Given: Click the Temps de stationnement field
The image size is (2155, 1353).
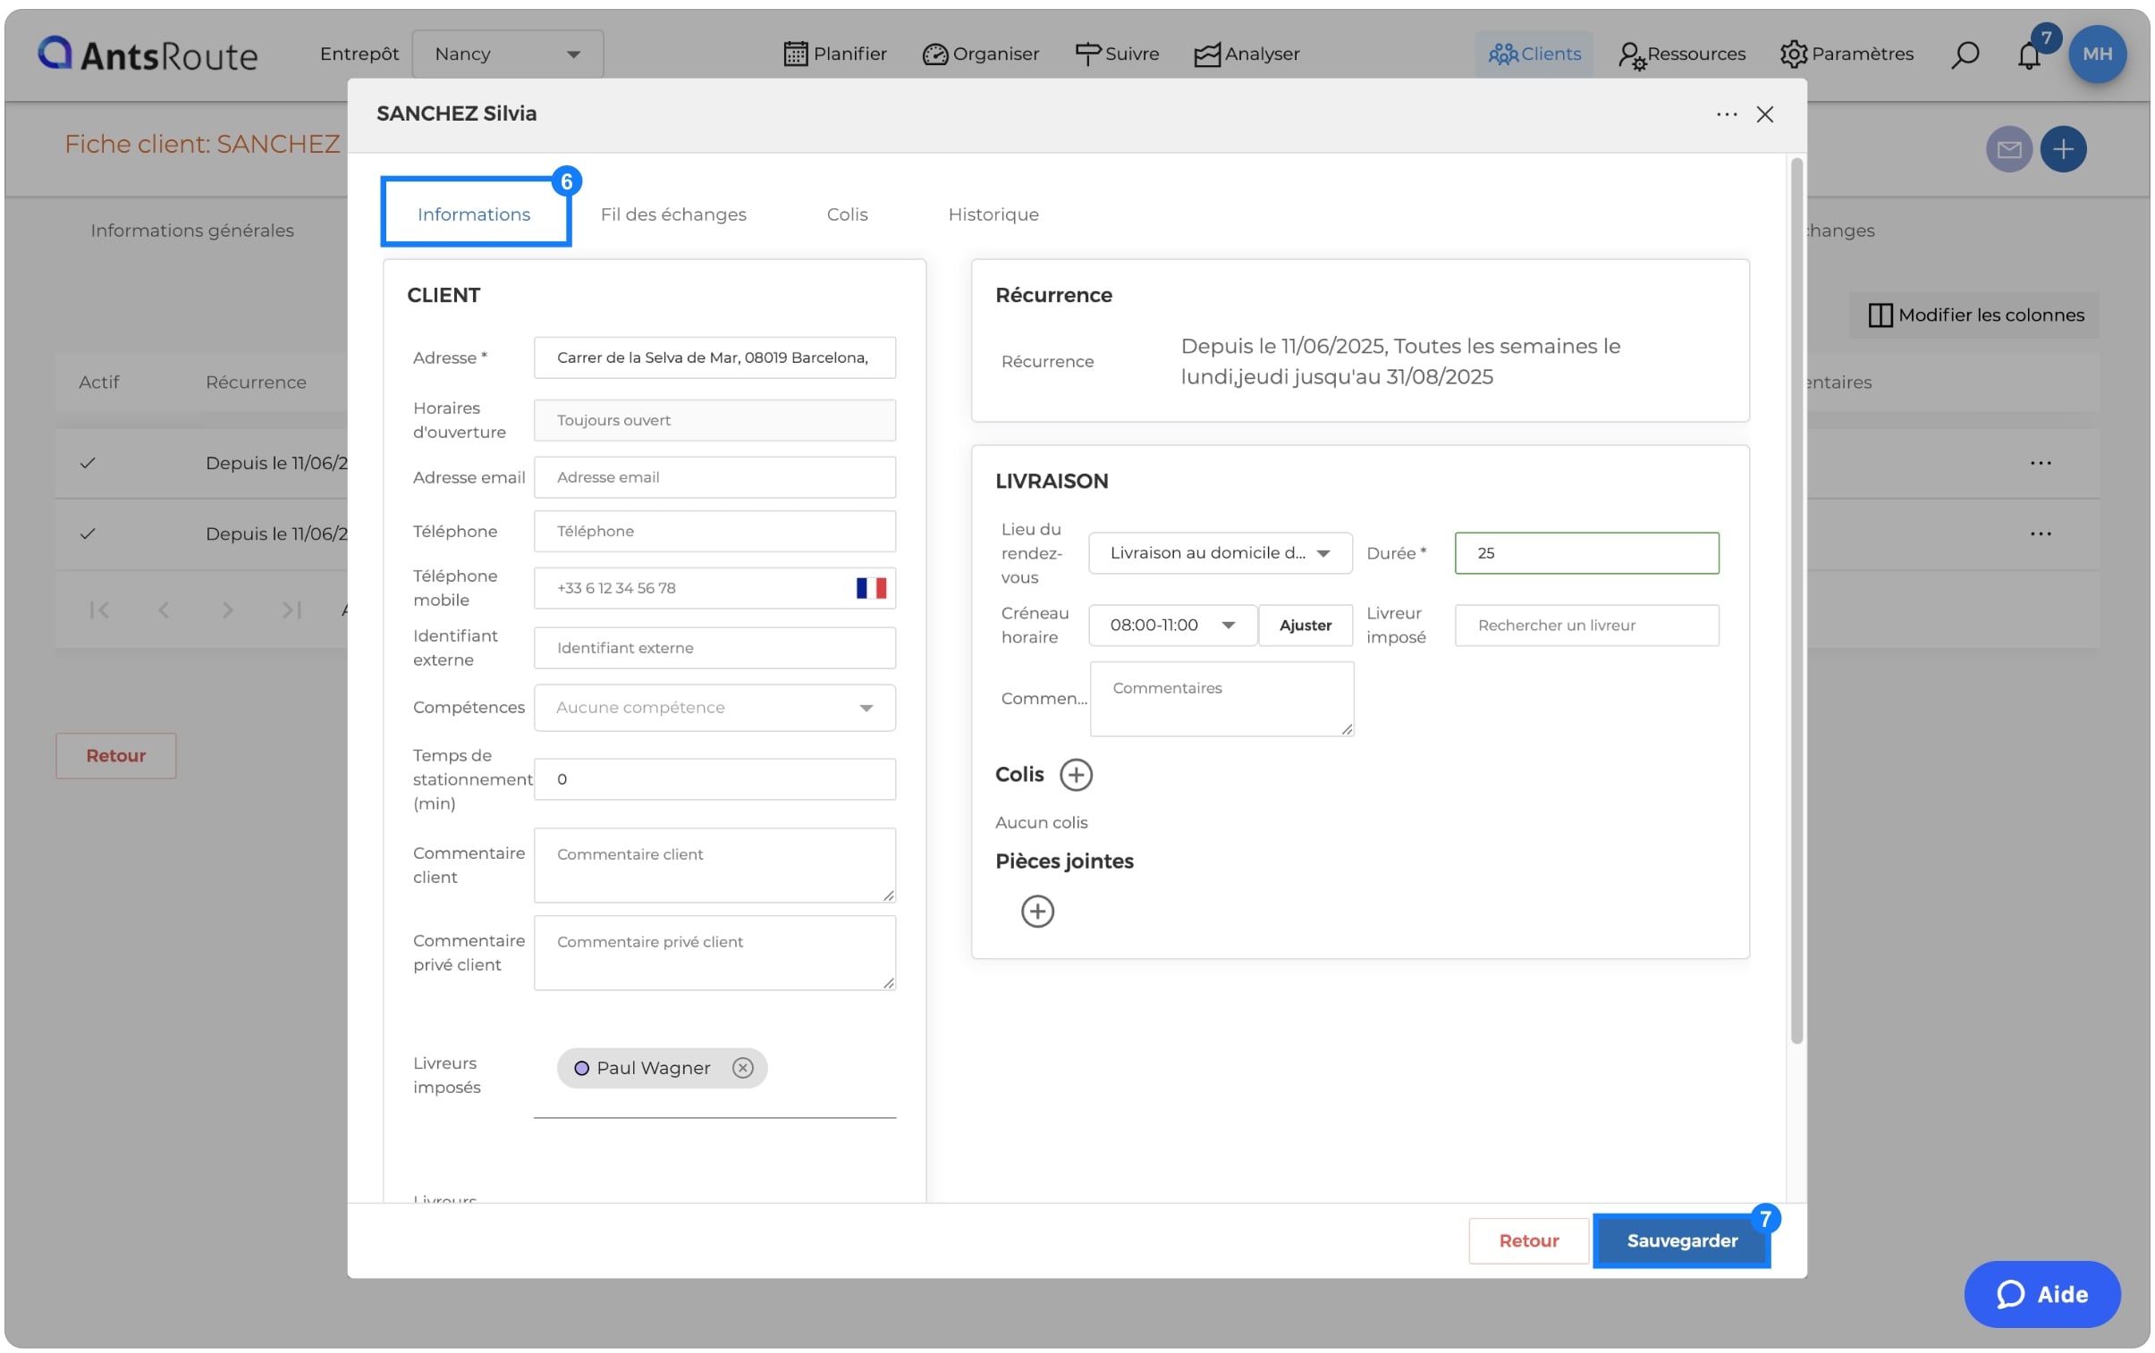Looking at the screenshot, I should [x=714, y=779].
